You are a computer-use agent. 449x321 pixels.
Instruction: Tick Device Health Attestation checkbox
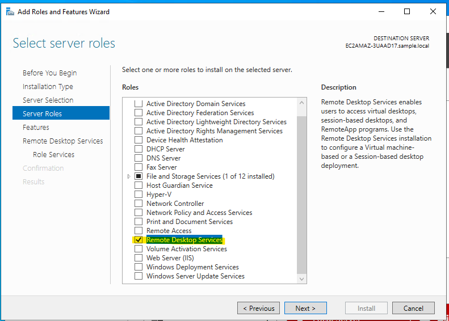pos(139,140)
